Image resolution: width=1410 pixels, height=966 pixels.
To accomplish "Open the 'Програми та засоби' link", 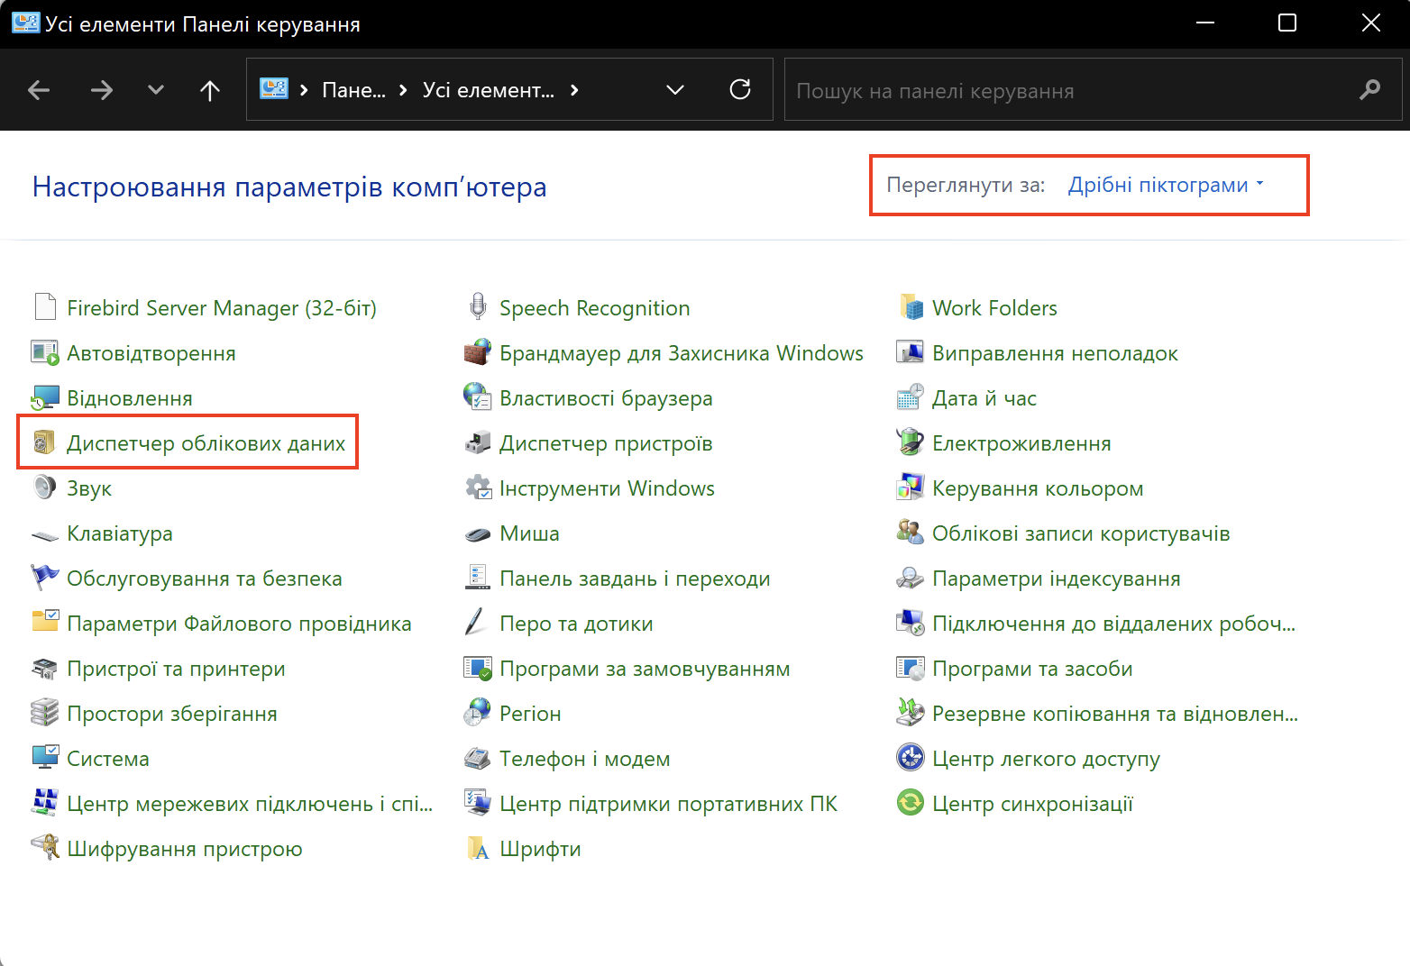I will click(x=1031, y=669).
